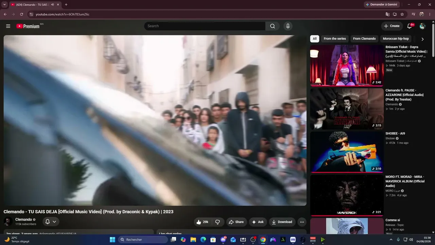This screenshot has height=245, width=435.
Task: Click the Ask button
Action: click(x=258, y=222)
